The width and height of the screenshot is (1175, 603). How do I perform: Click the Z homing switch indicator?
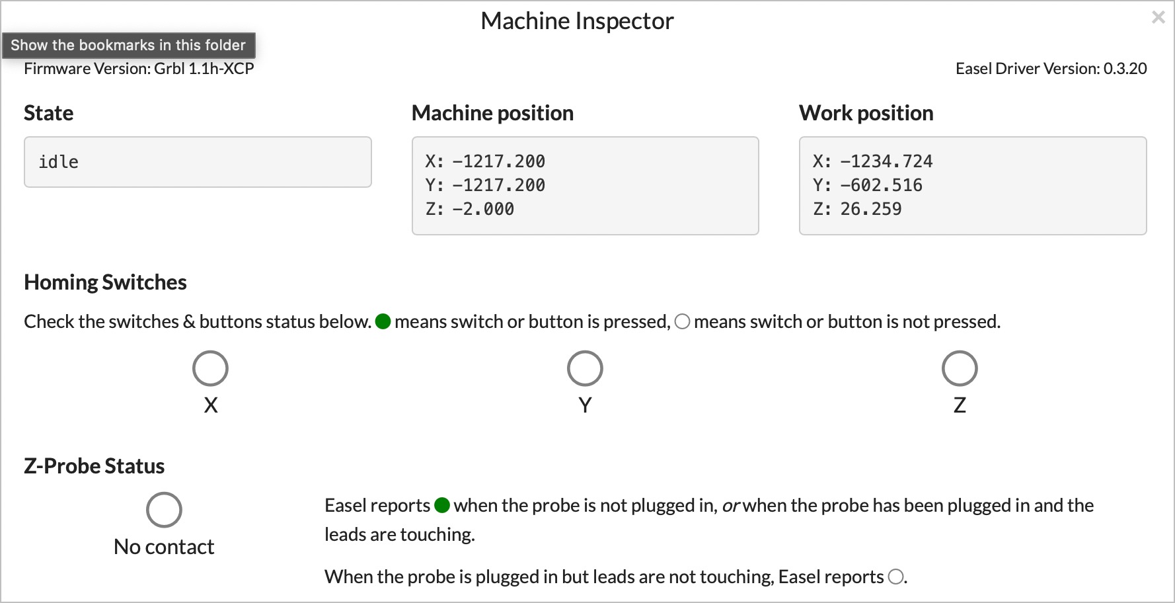click(x=960, y=368)
